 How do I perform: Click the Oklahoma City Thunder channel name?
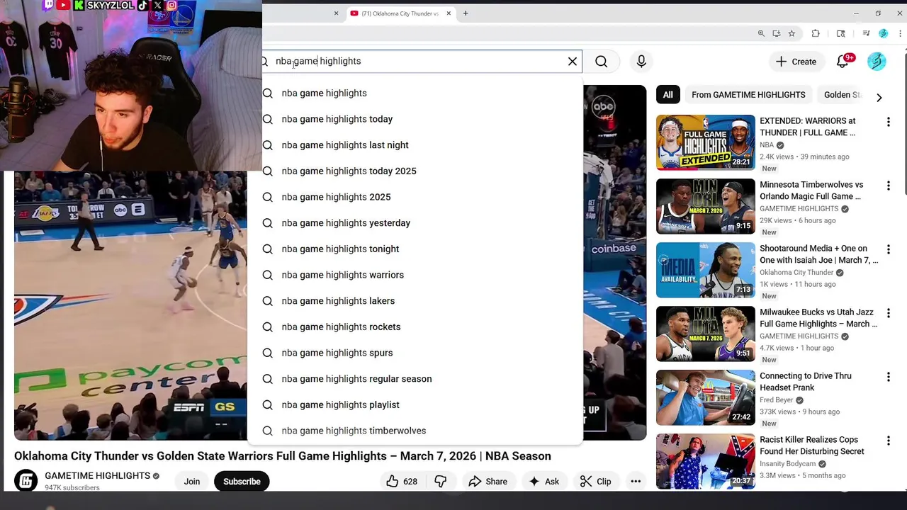point(796,273)
